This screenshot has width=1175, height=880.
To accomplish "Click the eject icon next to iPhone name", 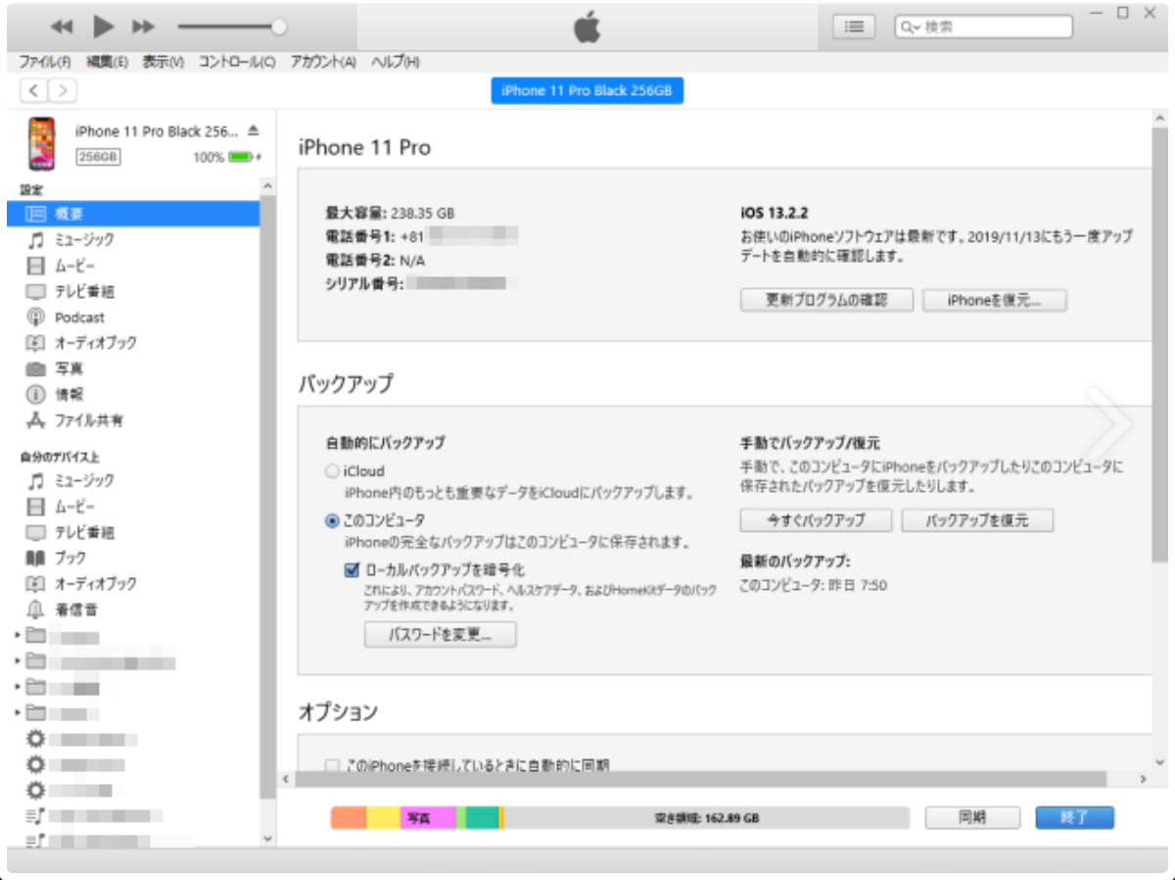I will pyautogui.click(x=253, y=130).
